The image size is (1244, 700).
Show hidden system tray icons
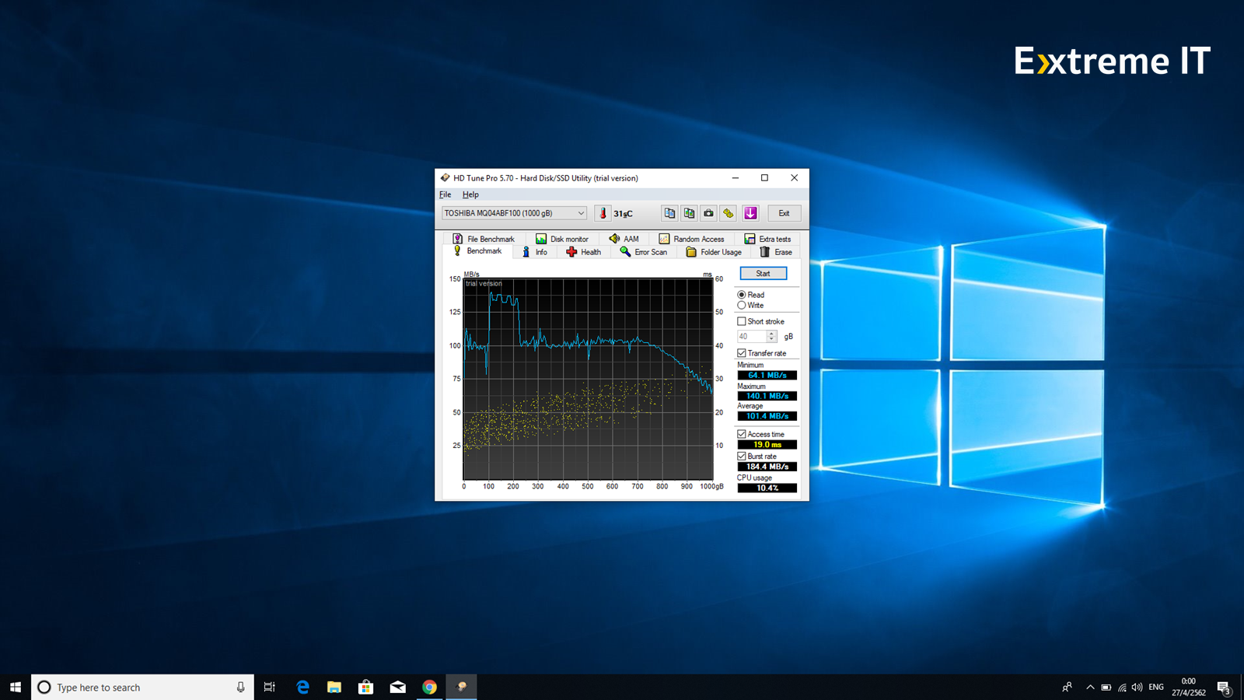click(1090, 687)
